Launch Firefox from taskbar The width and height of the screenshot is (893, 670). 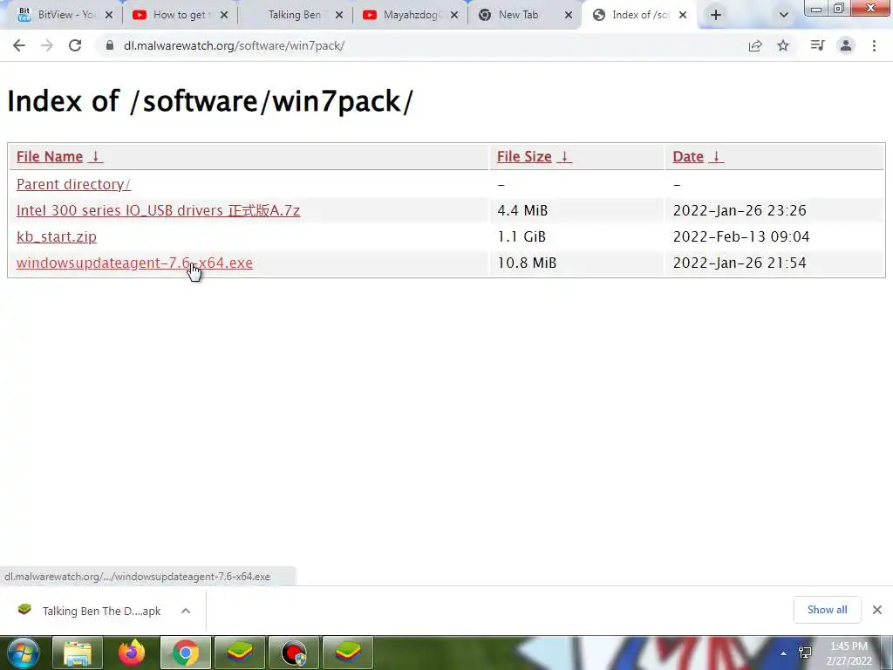(x=132, y=653)
